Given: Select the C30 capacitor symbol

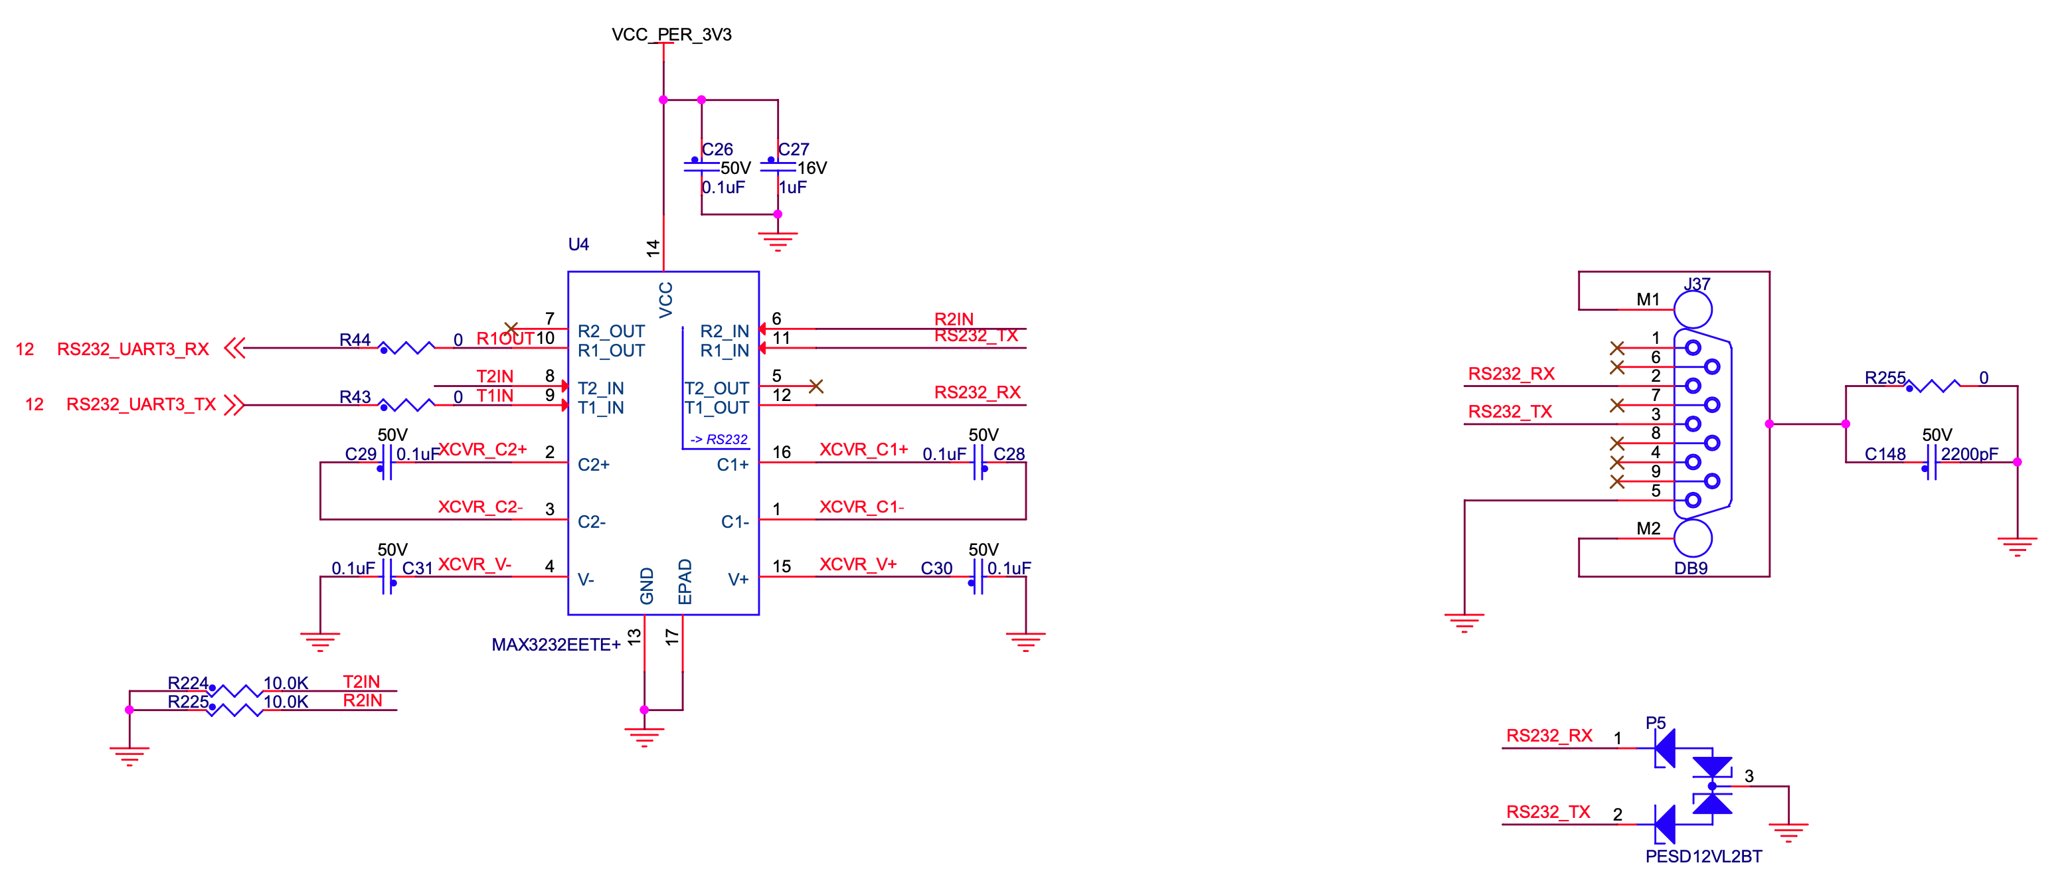Looking at the screenshot, I should coord(977,577).
